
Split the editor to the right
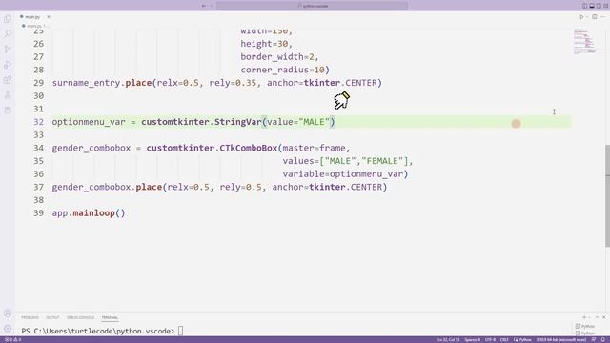(x=595, y=17)
